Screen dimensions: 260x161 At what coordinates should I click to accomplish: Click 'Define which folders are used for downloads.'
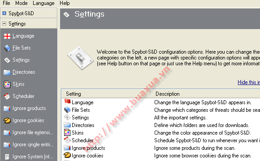pos(202,125)
